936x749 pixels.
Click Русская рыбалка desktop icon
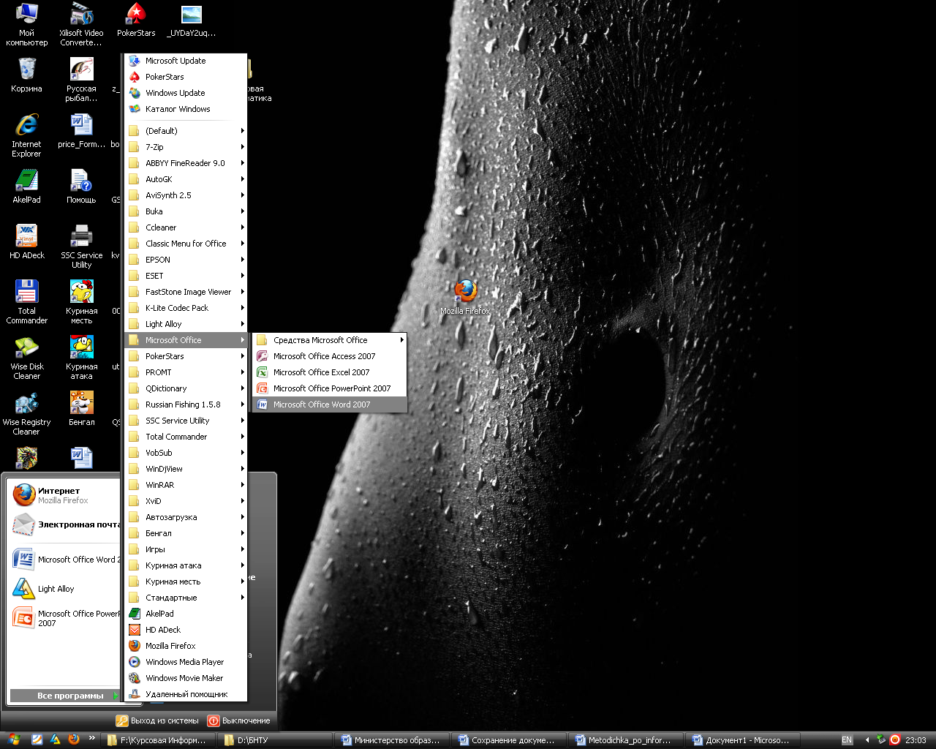point(82,80)
